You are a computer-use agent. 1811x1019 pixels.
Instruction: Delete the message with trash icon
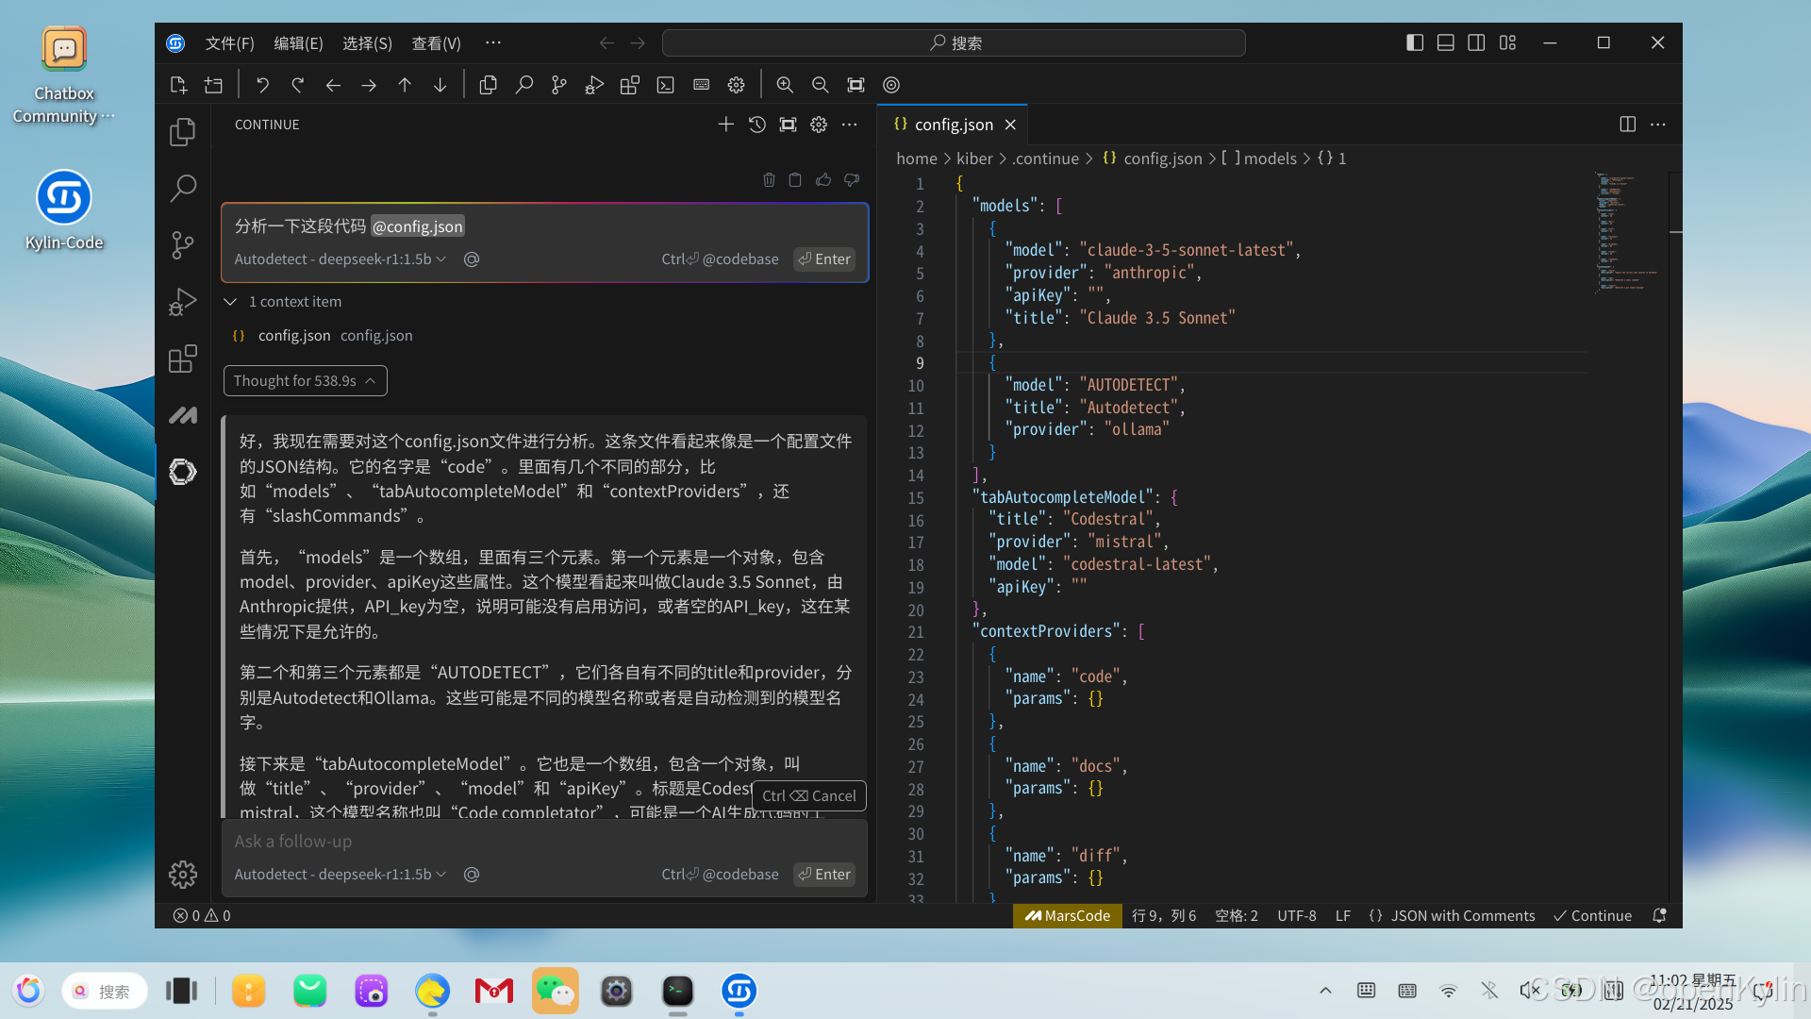769,180
